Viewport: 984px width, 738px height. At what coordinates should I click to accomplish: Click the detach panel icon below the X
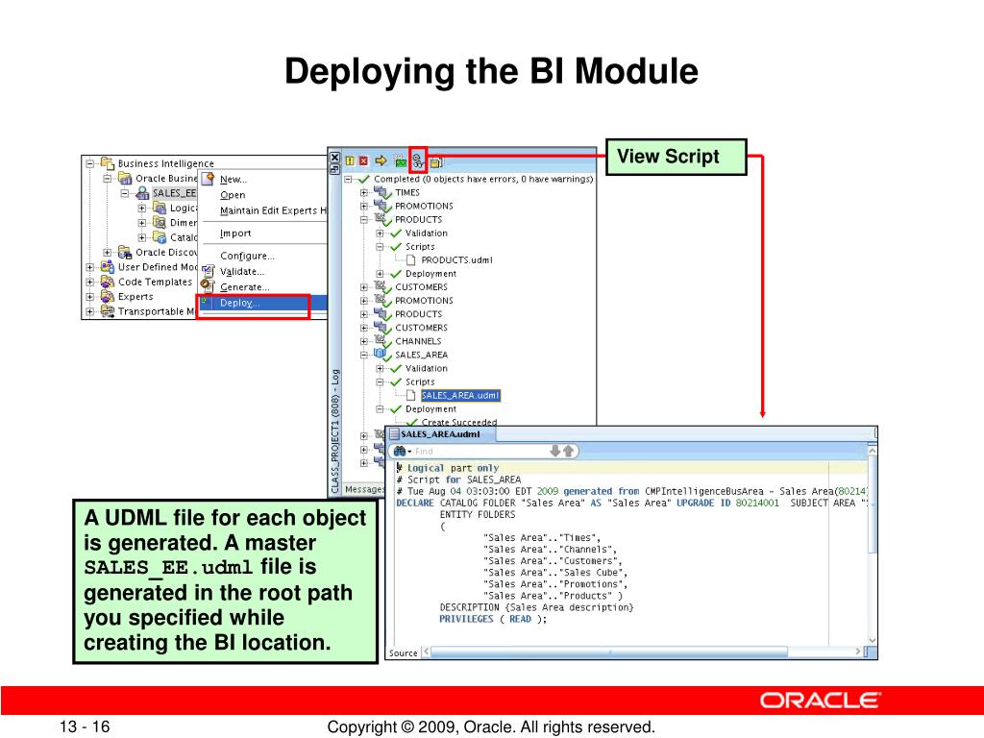click(335, 169)
